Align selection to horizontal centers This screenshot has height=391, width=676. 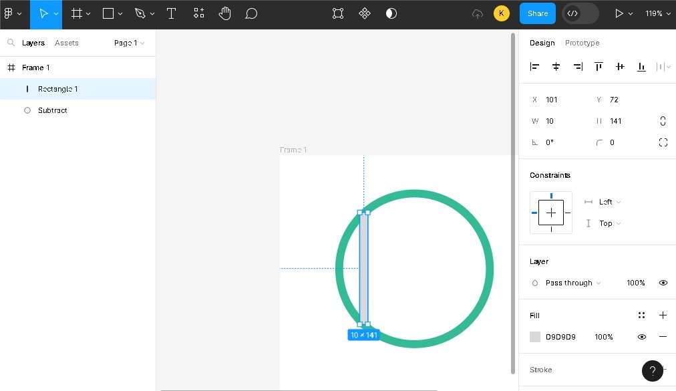click(556, 67)
